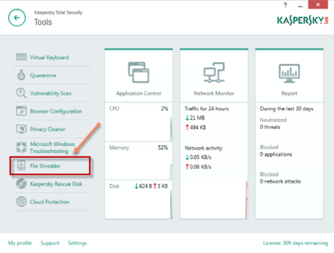Minimize the Kaspersky window
Image resolution: width=334 pixels, height=253 pixels.
[301, 5]
